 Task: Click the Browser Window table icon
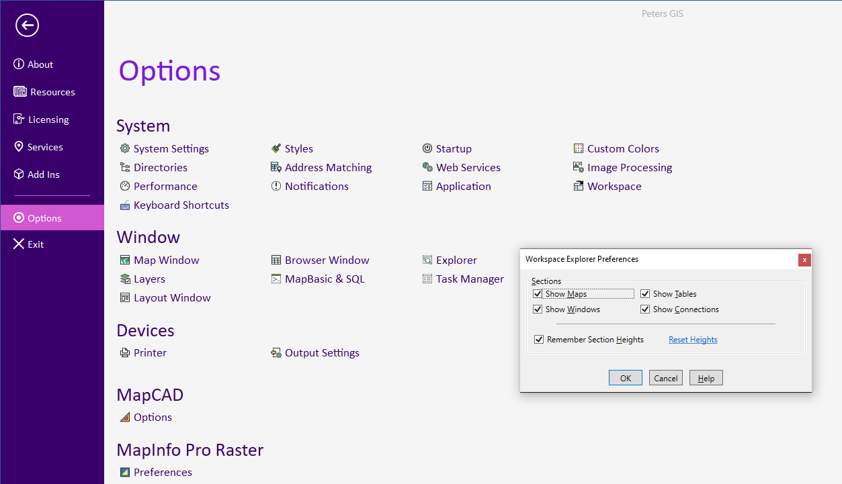click(276, 260)
